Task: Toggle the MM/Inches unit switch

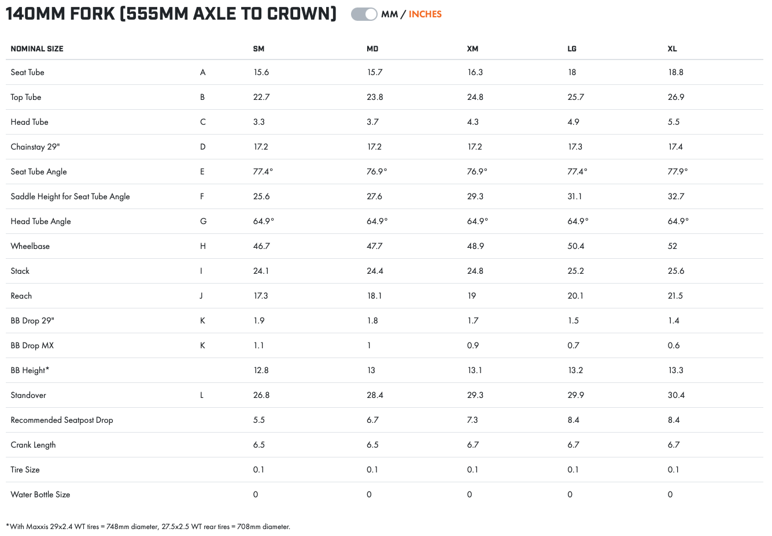Action: pos(364,14)
